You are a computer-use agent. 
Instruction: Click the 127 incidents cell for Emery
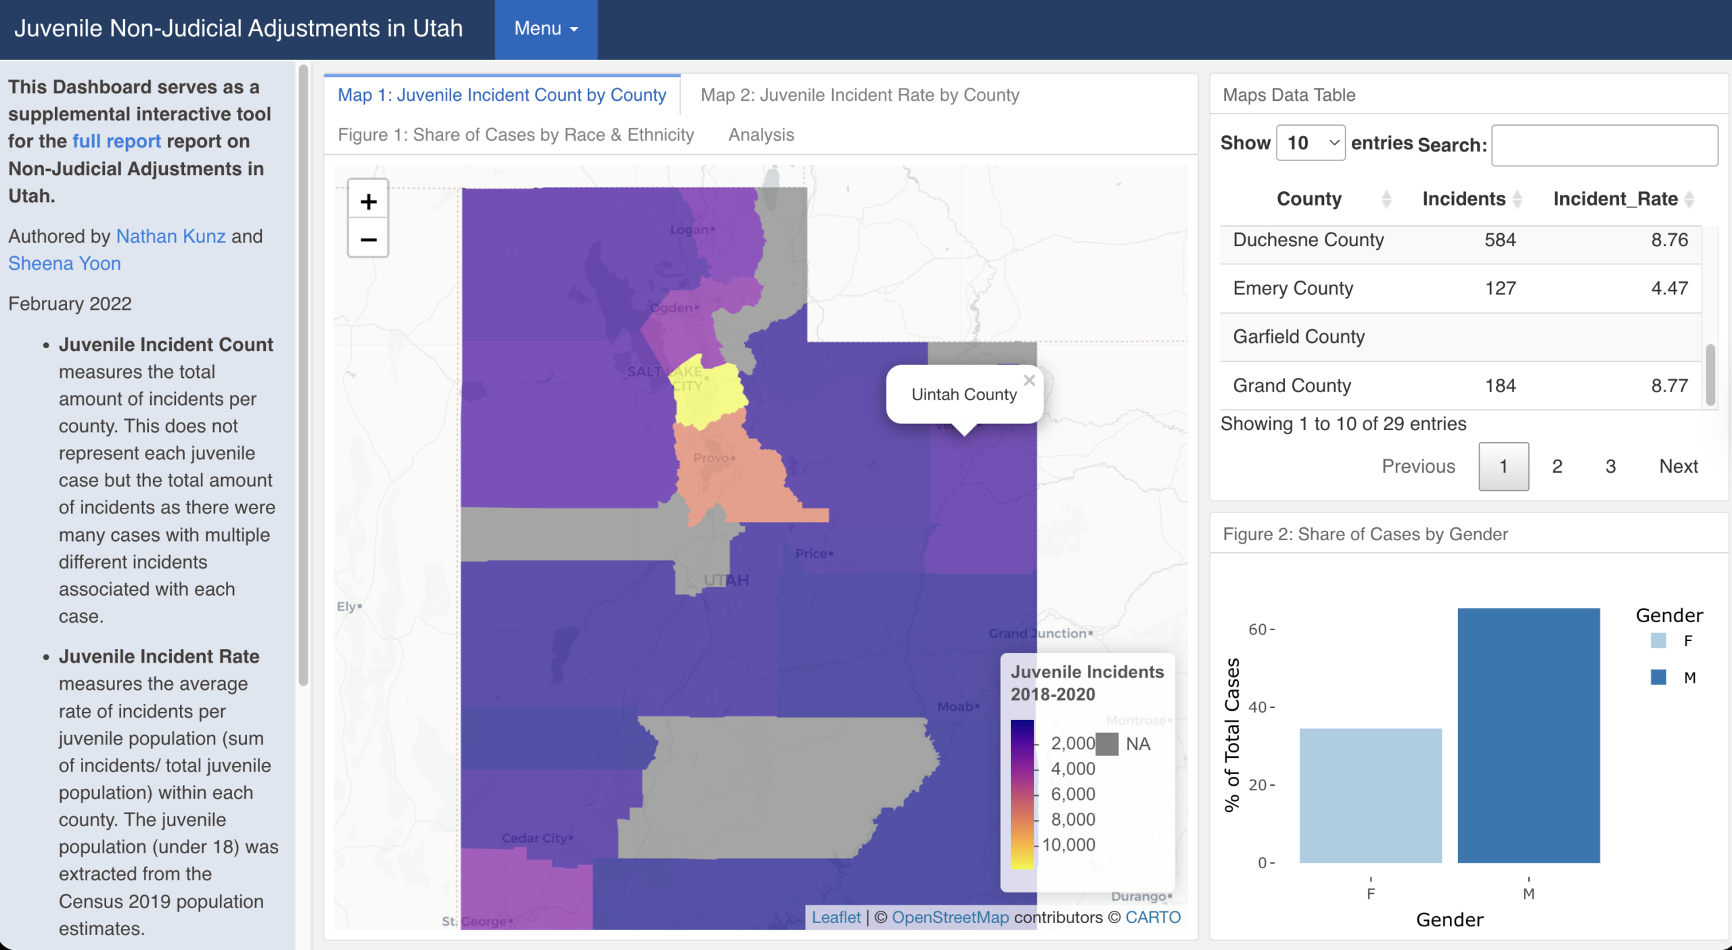[1500, 289]
